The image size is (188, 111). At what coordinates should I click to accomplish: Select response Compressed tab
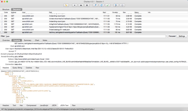31,105
